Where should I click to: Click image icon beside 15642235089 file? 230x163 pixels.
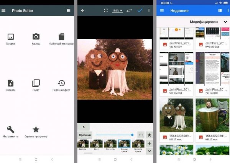click(x=165, y=137)
